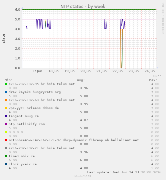
Task: Click the purple swatch for ntp.netlinkify.com
Action: click(6, 124)
